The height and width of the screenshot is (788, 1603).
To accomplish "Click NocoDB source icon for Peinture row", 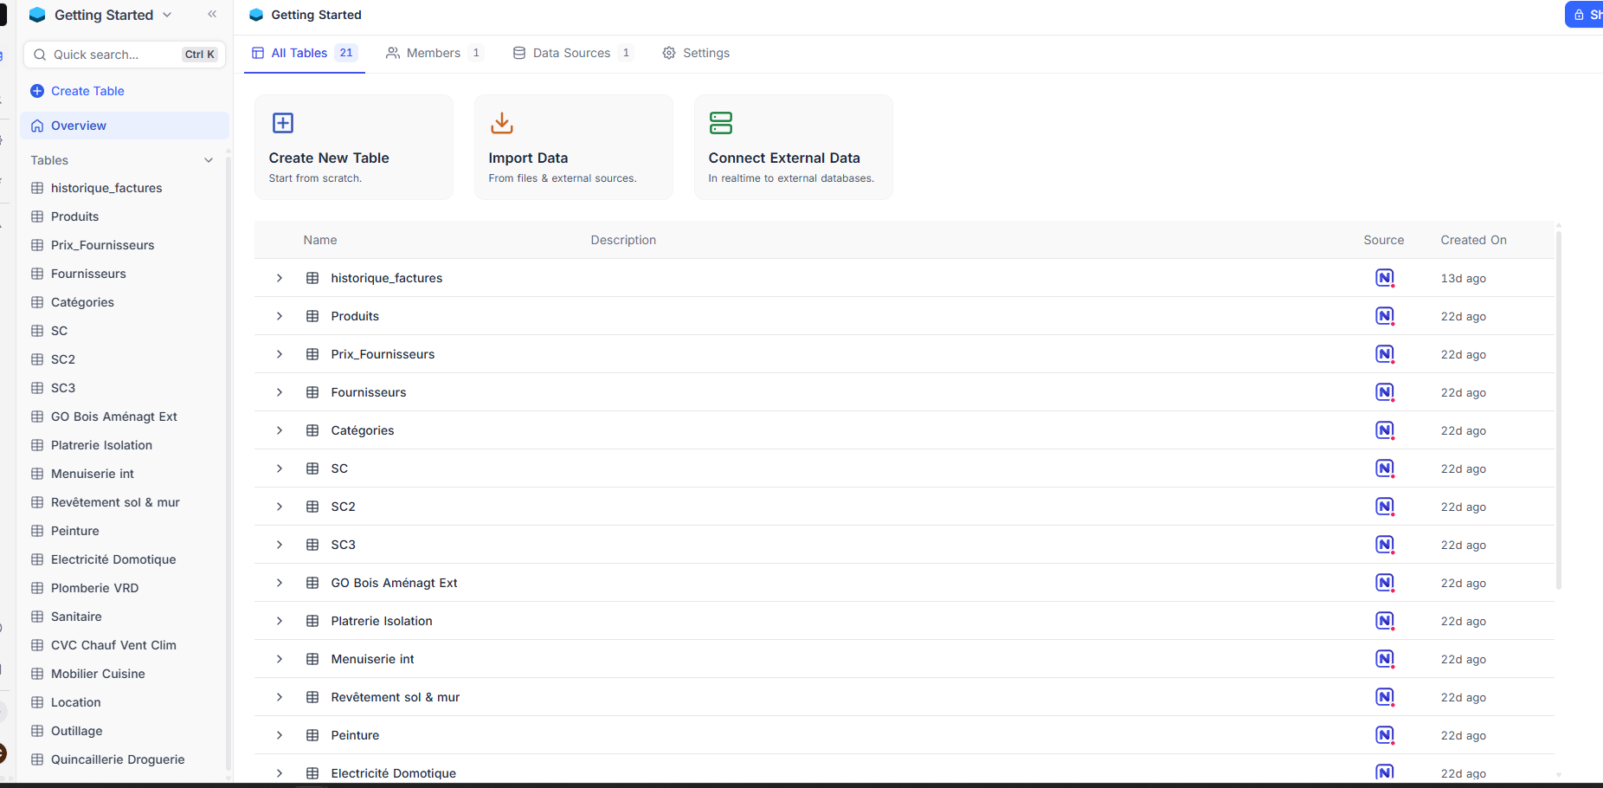I will pyautogui.click(x=1385, y=735).
